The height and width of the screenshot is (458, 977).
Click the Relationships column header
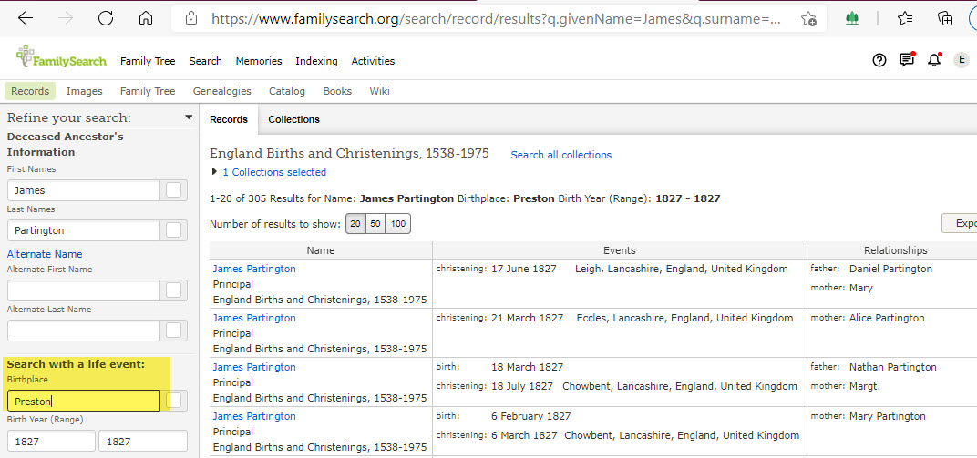coord(895,250)
